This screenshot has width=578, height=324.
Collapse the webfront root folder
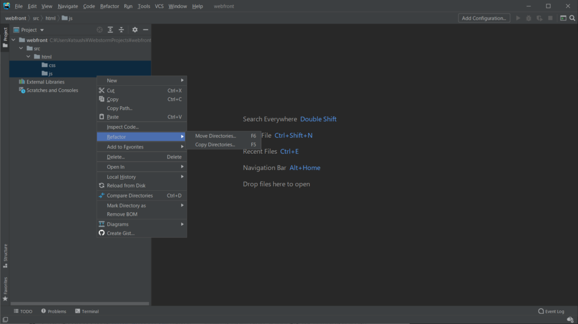pyautogui.click(x=14, y=40)
